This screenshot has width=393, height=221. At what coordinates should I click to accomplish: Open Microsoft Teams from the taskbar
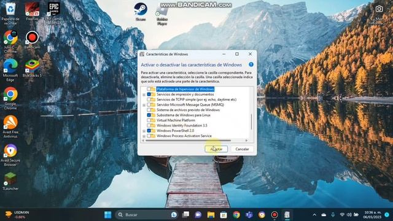pos(249,215)
